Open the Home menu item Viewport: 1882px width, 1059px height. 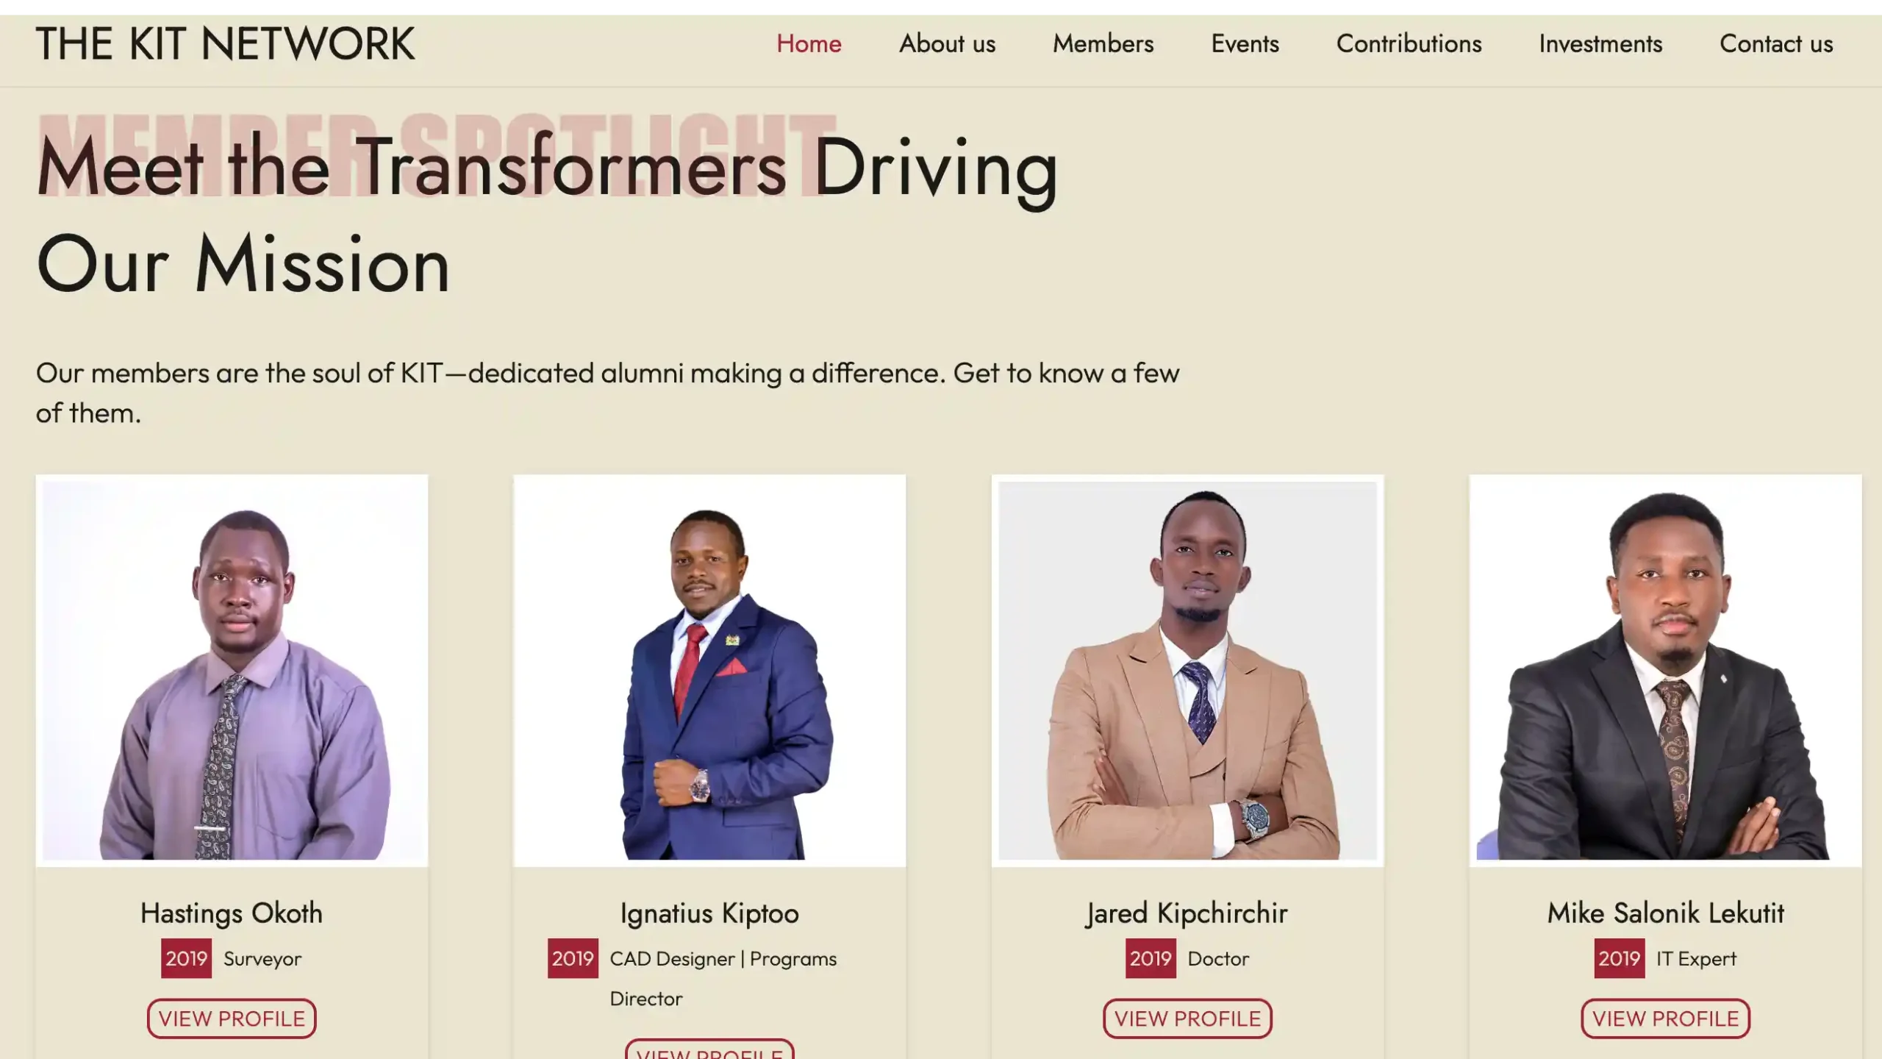pos(809,43)
